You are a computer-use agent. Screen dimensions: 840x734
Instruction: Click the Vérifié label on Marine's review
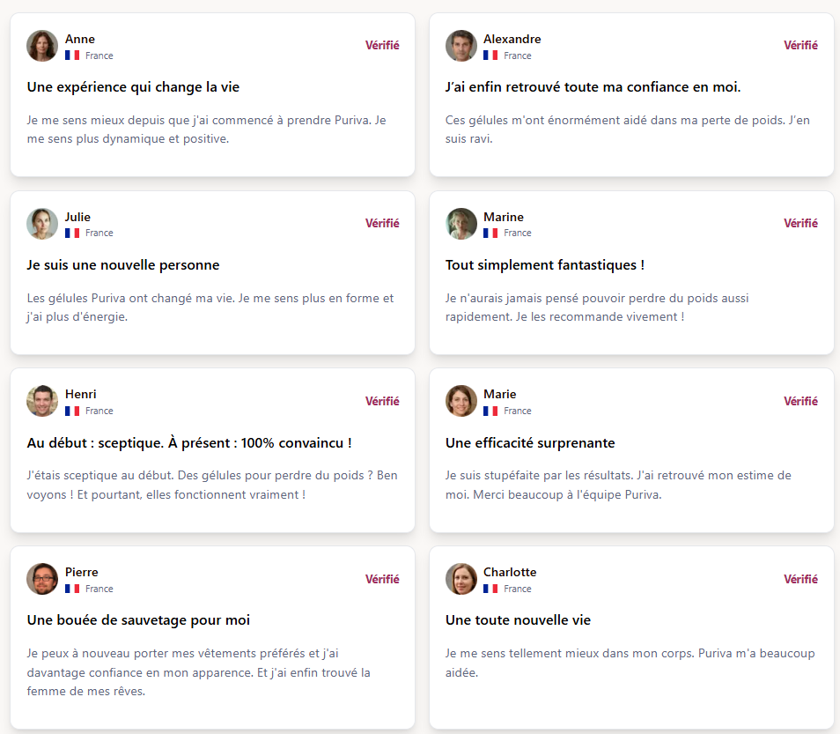click(x=800, y=223)
